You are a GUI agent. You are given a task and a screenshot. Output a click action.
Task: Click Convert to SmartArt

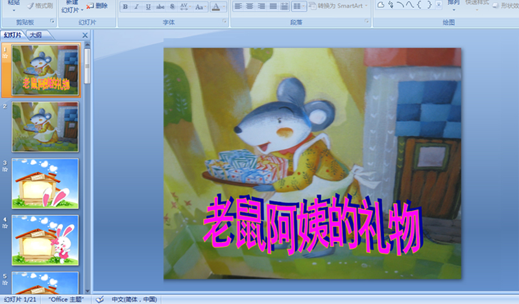click(x=338, y=6)
